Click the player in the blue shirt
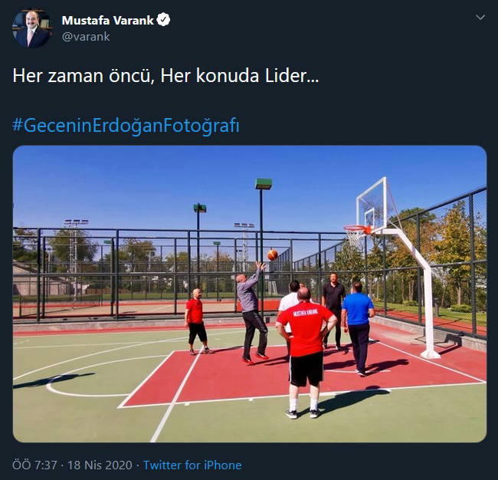The width and height of the screenshot is (498, 480). point(359,328)
